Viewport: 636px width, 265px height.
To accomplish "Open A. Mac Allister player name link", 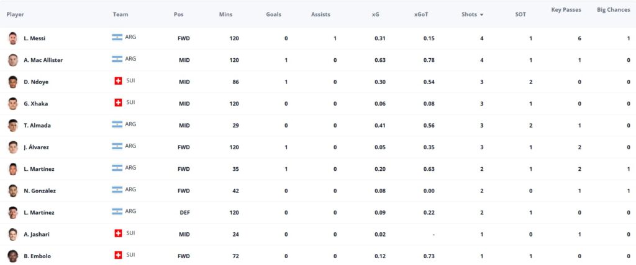I will (x=43, y=60).
